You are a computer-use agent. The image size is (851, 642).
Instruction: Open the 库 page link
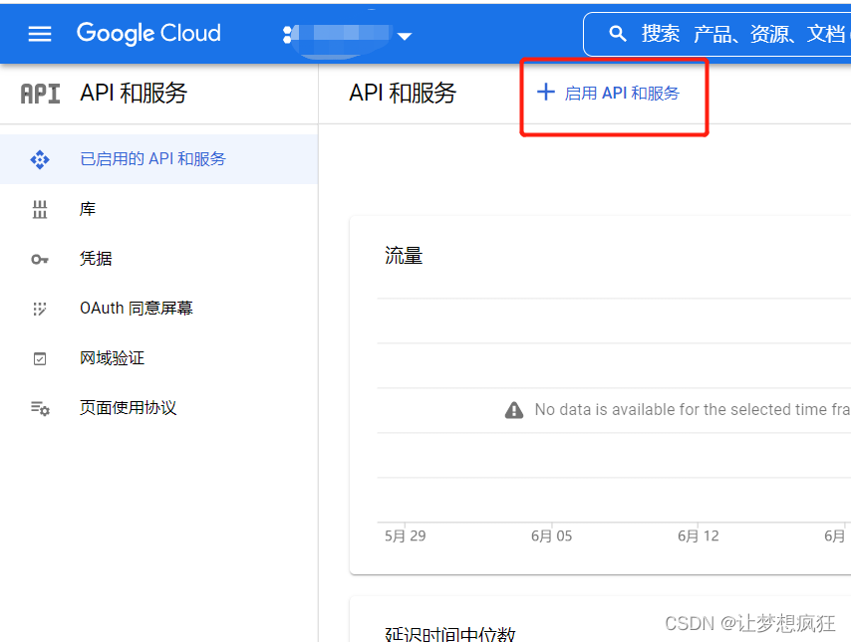(x=87, y=208)
